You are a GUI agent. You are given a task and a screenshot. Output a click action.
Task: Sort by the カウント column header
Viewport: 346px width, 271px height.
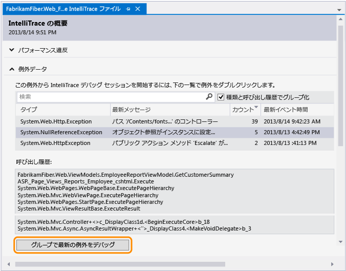point(245,110)
